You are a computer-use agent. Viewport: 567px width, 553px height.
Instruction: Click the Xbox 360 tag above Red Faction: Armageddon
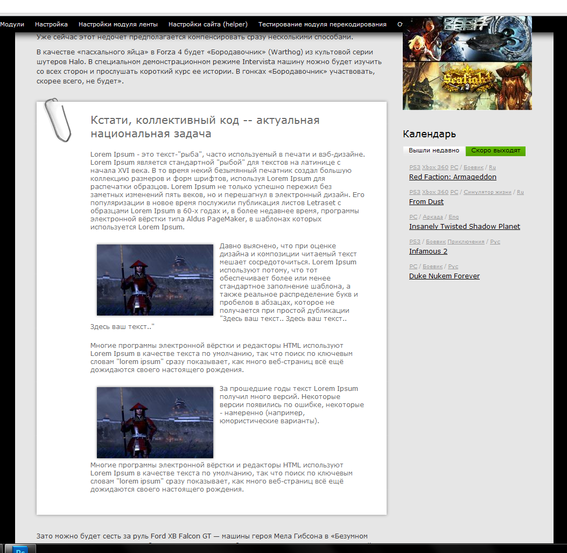click(435, 167)
